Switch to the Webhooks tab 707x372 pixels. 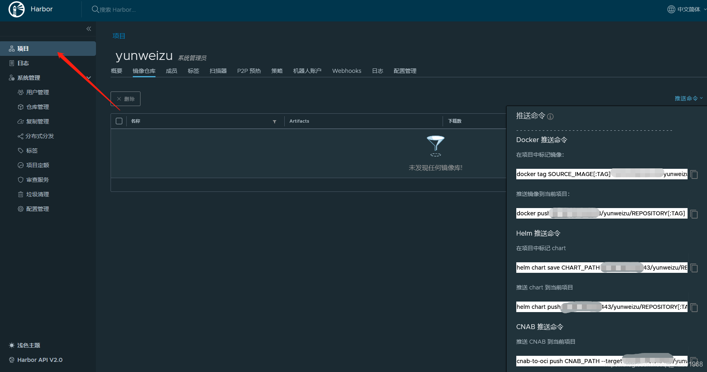pos(347,71)
